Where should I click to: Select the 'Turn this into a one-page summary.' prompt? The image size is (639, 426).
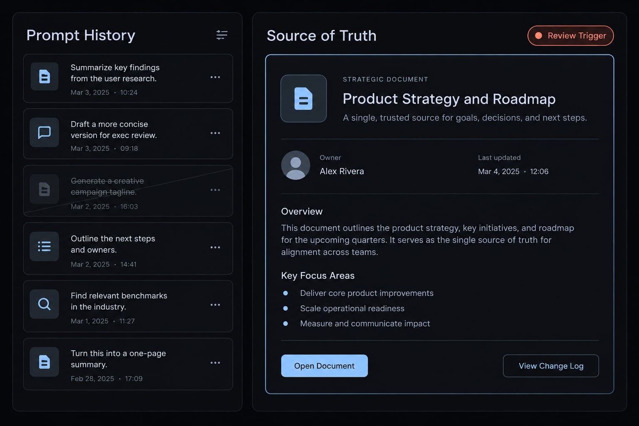tap(128, 364)
